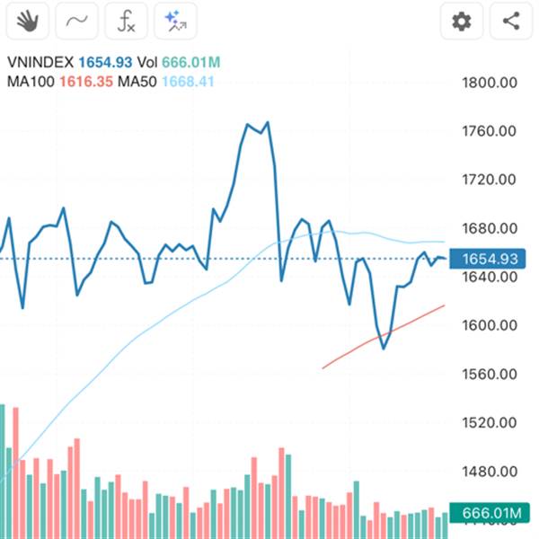Select the MA50 indicator label
Viewport: 539px width, 539px height.
tap(137, 82)
